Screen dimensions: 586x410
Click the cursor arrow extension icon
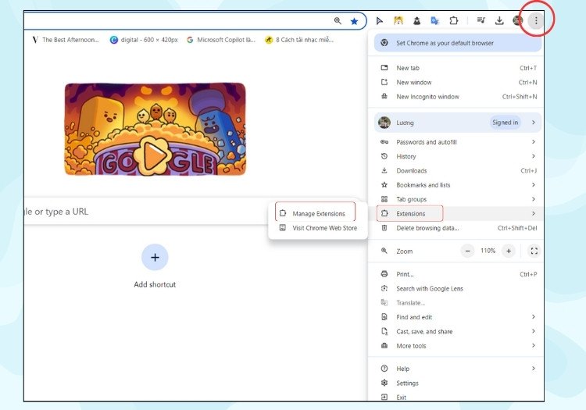tap(379, 21)
